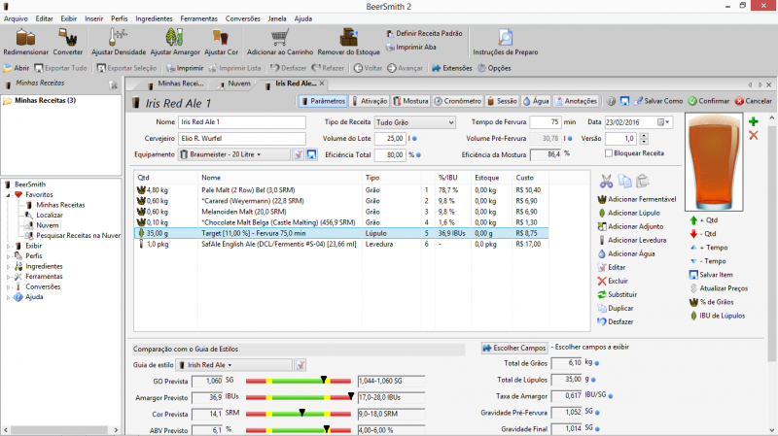Open the Ajustar Cor tool
This screenshot has height=436, width=778.
tap(221, 42)
